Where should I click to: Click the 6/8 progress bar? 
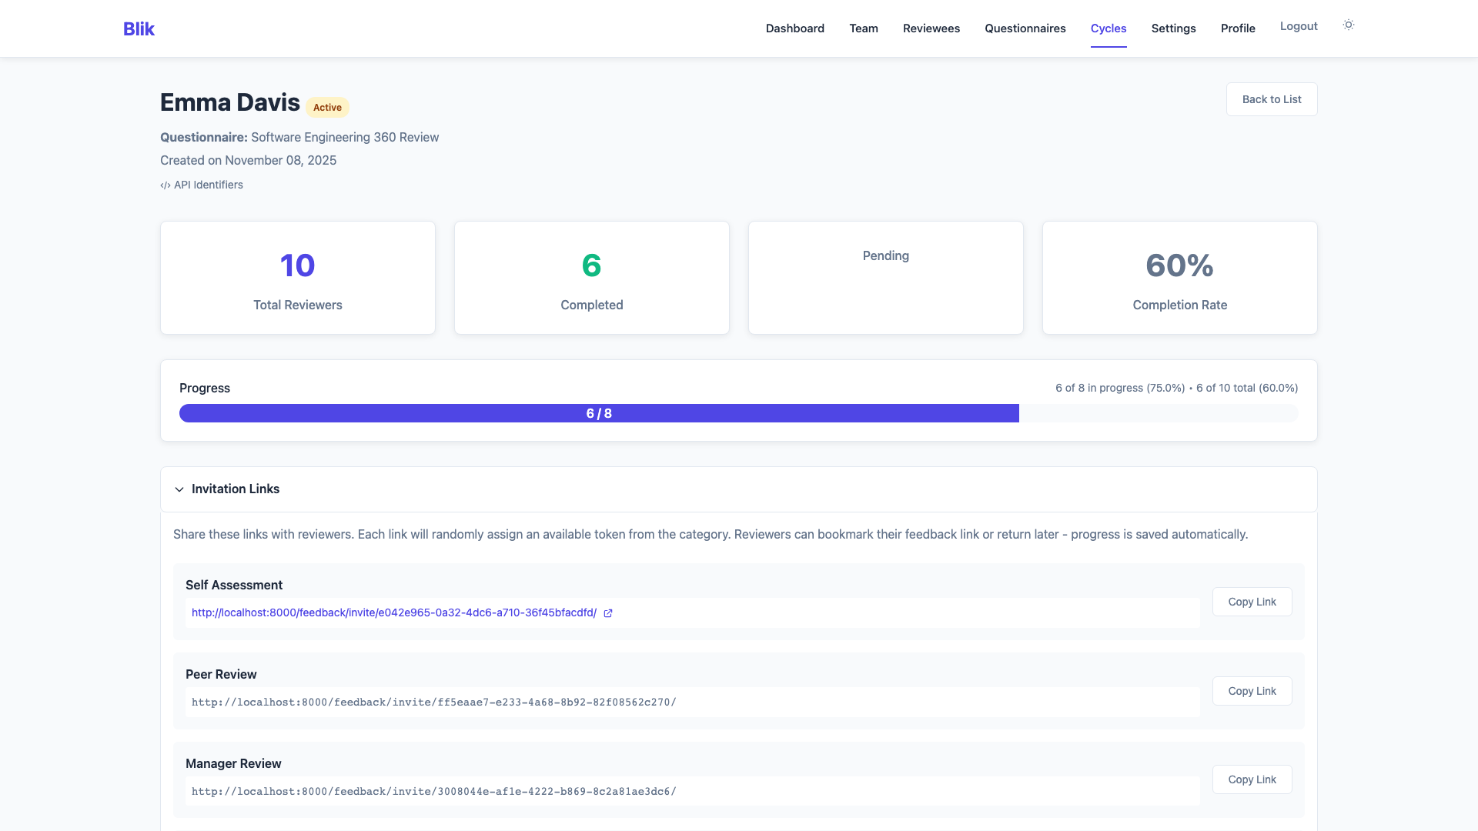(598, 413)
